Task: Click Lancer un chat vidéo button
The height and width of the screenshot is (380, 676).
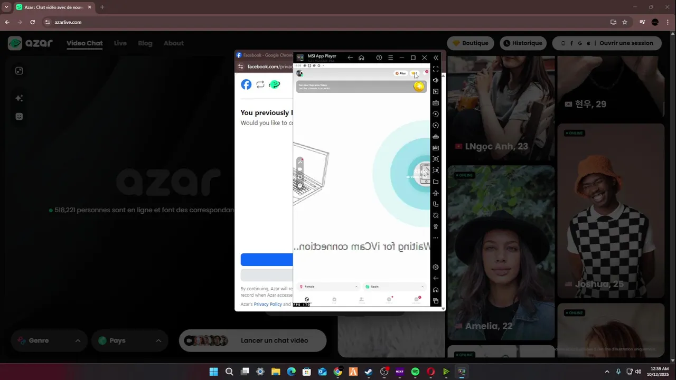Action: click(253, 340)
